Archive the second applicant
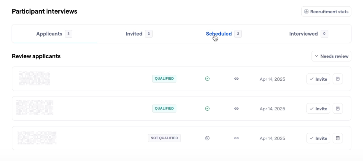This screenshot has height=161, width=363. (338, 108)
